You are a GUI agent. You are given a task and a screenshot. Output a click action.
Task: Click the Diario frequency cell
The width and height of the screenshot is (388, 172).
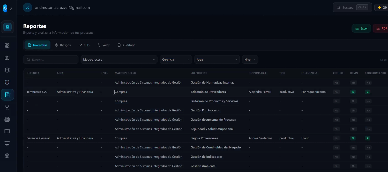[305, 138]
